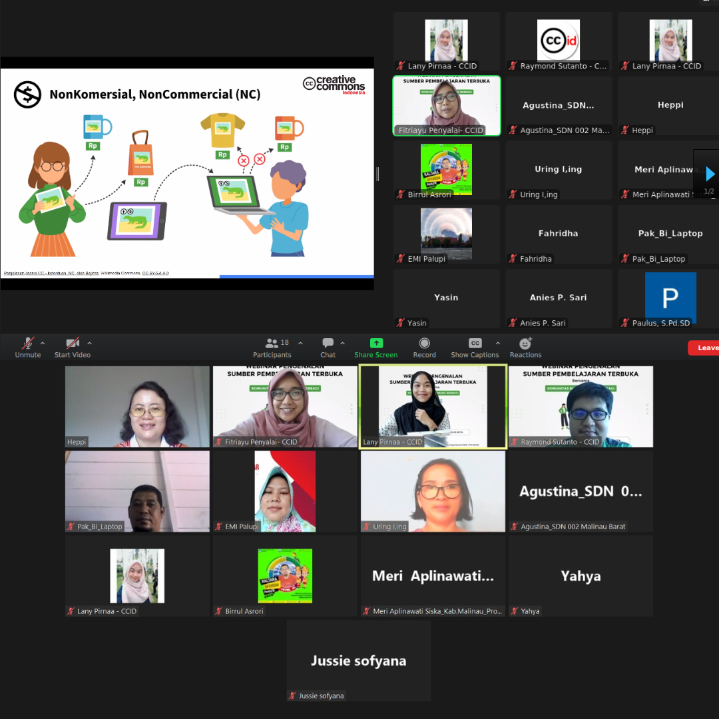This screenshot has height=719, width=719.
Task: Open Show Captions options arrow
Action: tap(497, 344)
